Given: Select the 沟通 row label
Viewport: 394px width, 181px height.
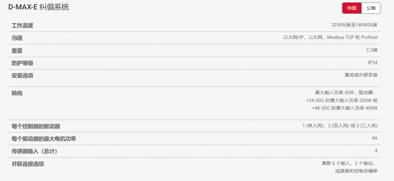Looking at the screenshot, I should [17, 38].
